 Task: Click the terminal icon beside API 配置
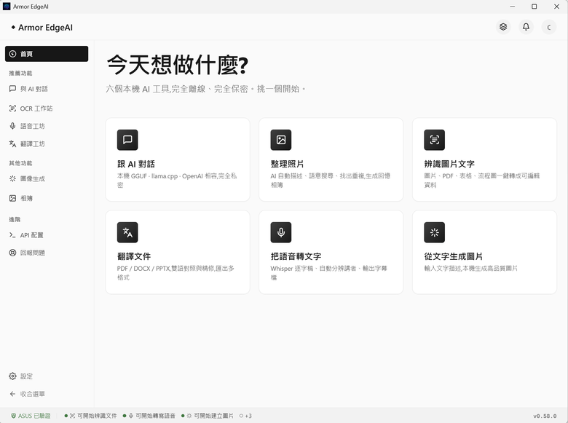[12, 235]
